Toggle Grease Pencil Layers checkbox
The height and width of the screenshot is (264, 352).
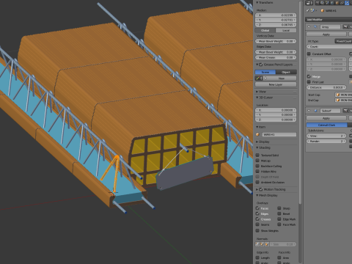261,65
